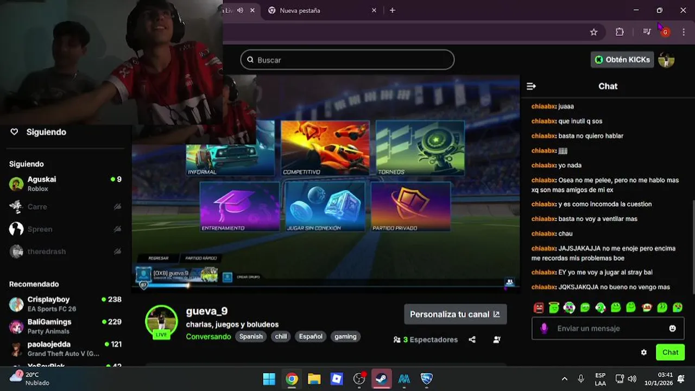Open Windows Start menu
The height and width of the screenshot is (391, 695).
(x=269, y=379)
